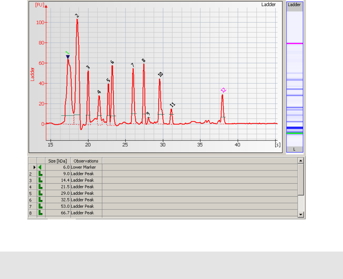Select the 14.4 size cell

58,180
